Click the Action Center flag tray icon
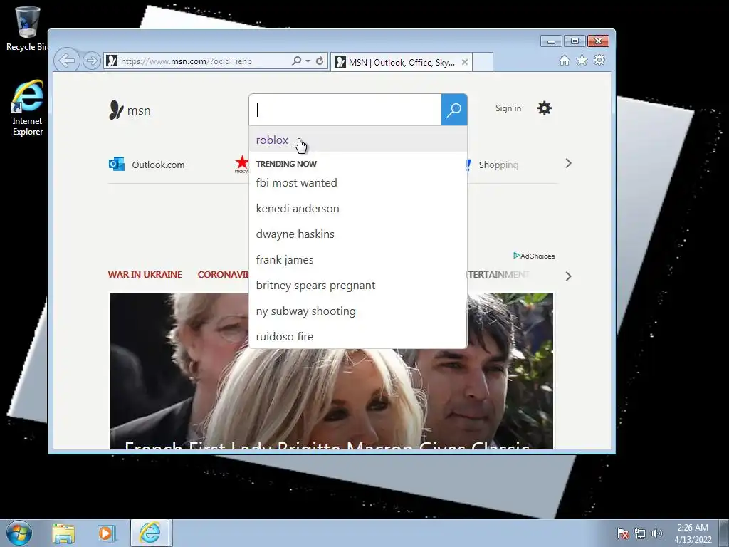Image resolution: width=729 pixels, height=547 pixels. [x=622, y=533]
